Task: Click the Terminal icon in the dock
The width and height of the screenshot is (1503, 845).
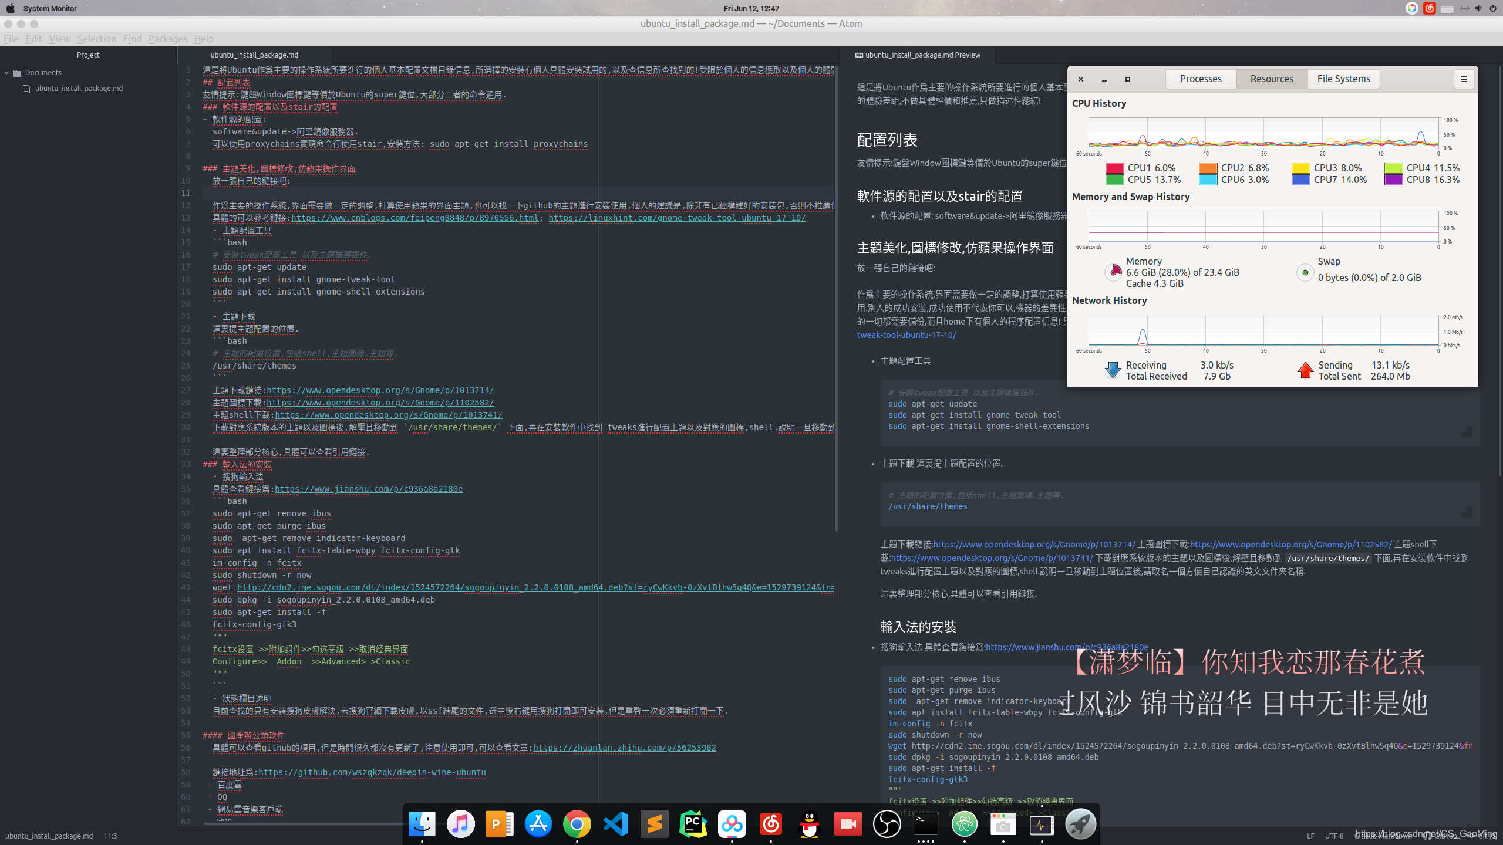Action: (925, 824)
